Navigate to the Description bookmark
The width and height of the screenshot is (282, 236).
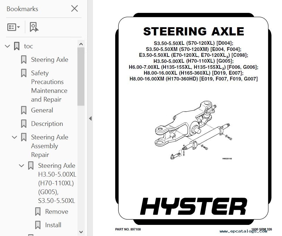click(47, 124)
